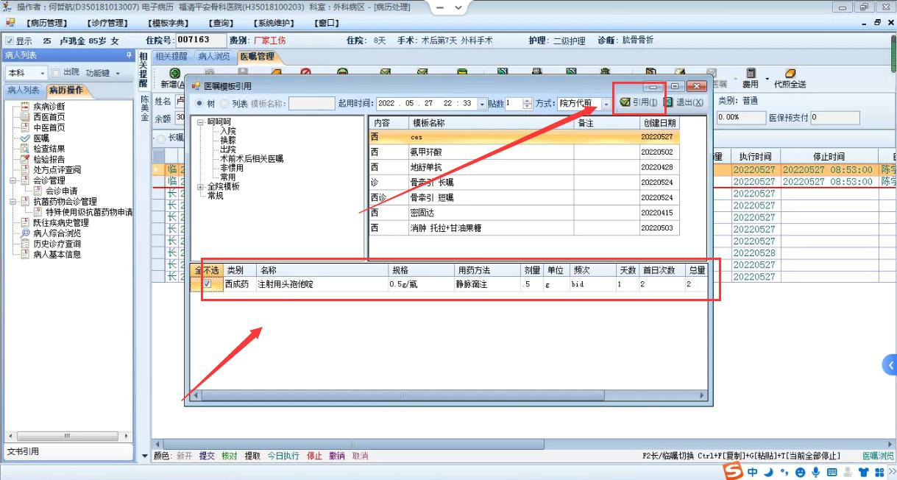Click the soft keyboard icon in IME bar

point(832,472)
